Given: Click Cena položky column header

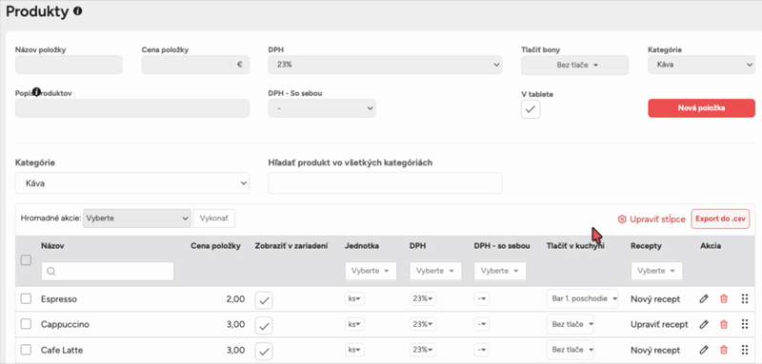Looking at the screenshot, I should pyautogui.click(x=215, y=246).
